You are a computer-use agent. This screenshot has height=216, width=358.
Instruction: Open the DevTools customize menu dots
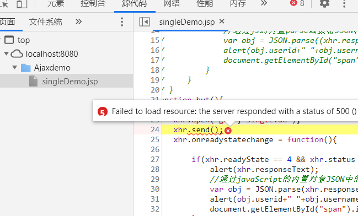tap(344, 3)
